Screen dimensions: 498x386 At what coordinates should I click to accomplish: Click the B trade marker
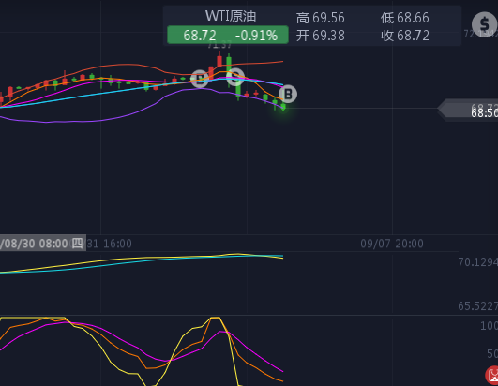288,95
